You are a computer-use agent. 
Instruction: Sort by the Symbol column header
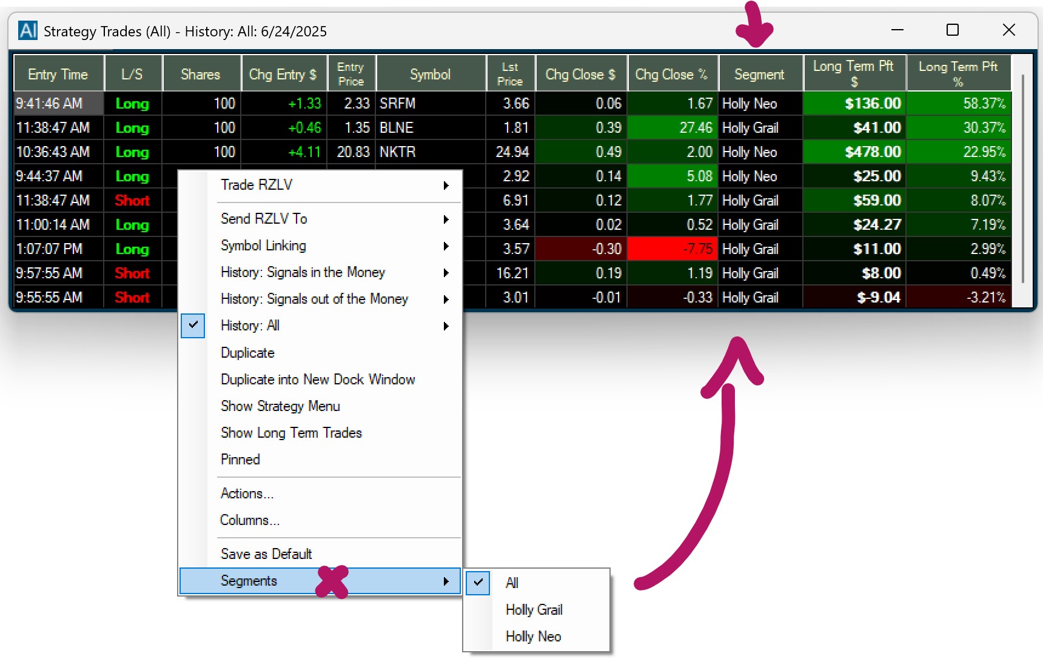pos(431,73)
